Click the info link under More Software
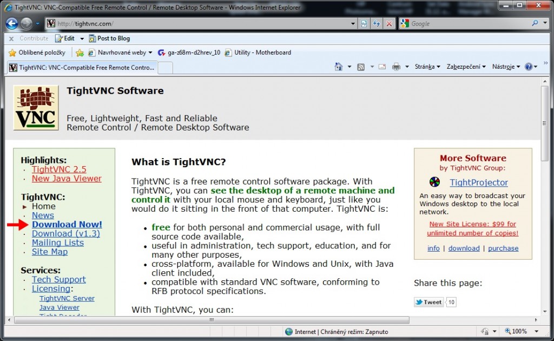The image size is (554, 341). [433, 248]
